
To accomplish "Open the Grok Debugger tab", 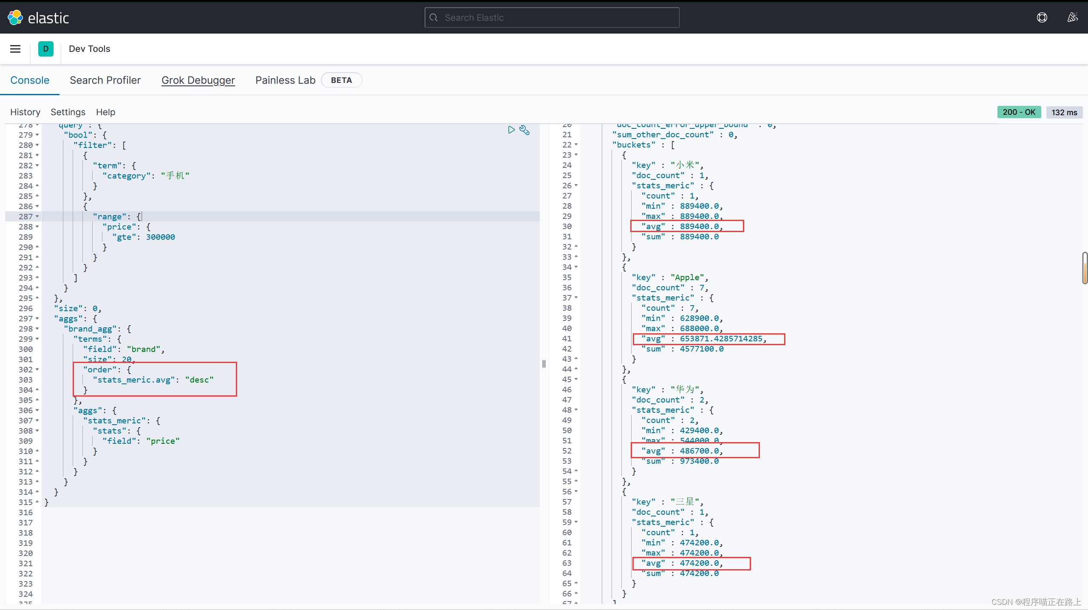I will tap(198, 80).
